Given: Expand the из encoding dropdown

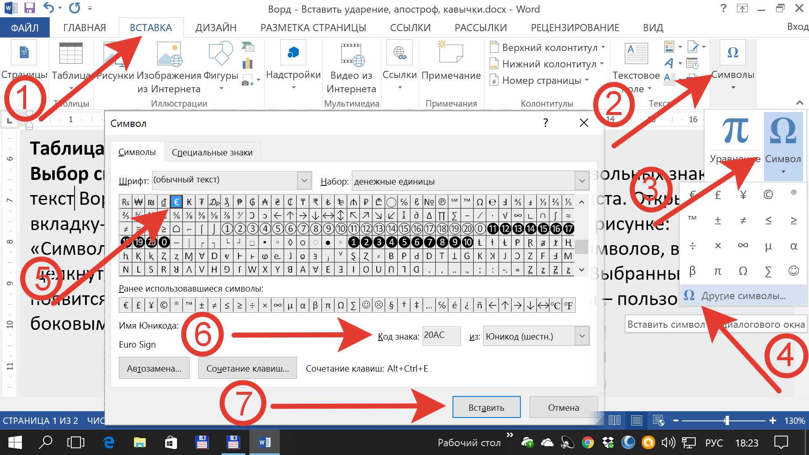Looking at the screenshot, I should click(x=582, y=337).
